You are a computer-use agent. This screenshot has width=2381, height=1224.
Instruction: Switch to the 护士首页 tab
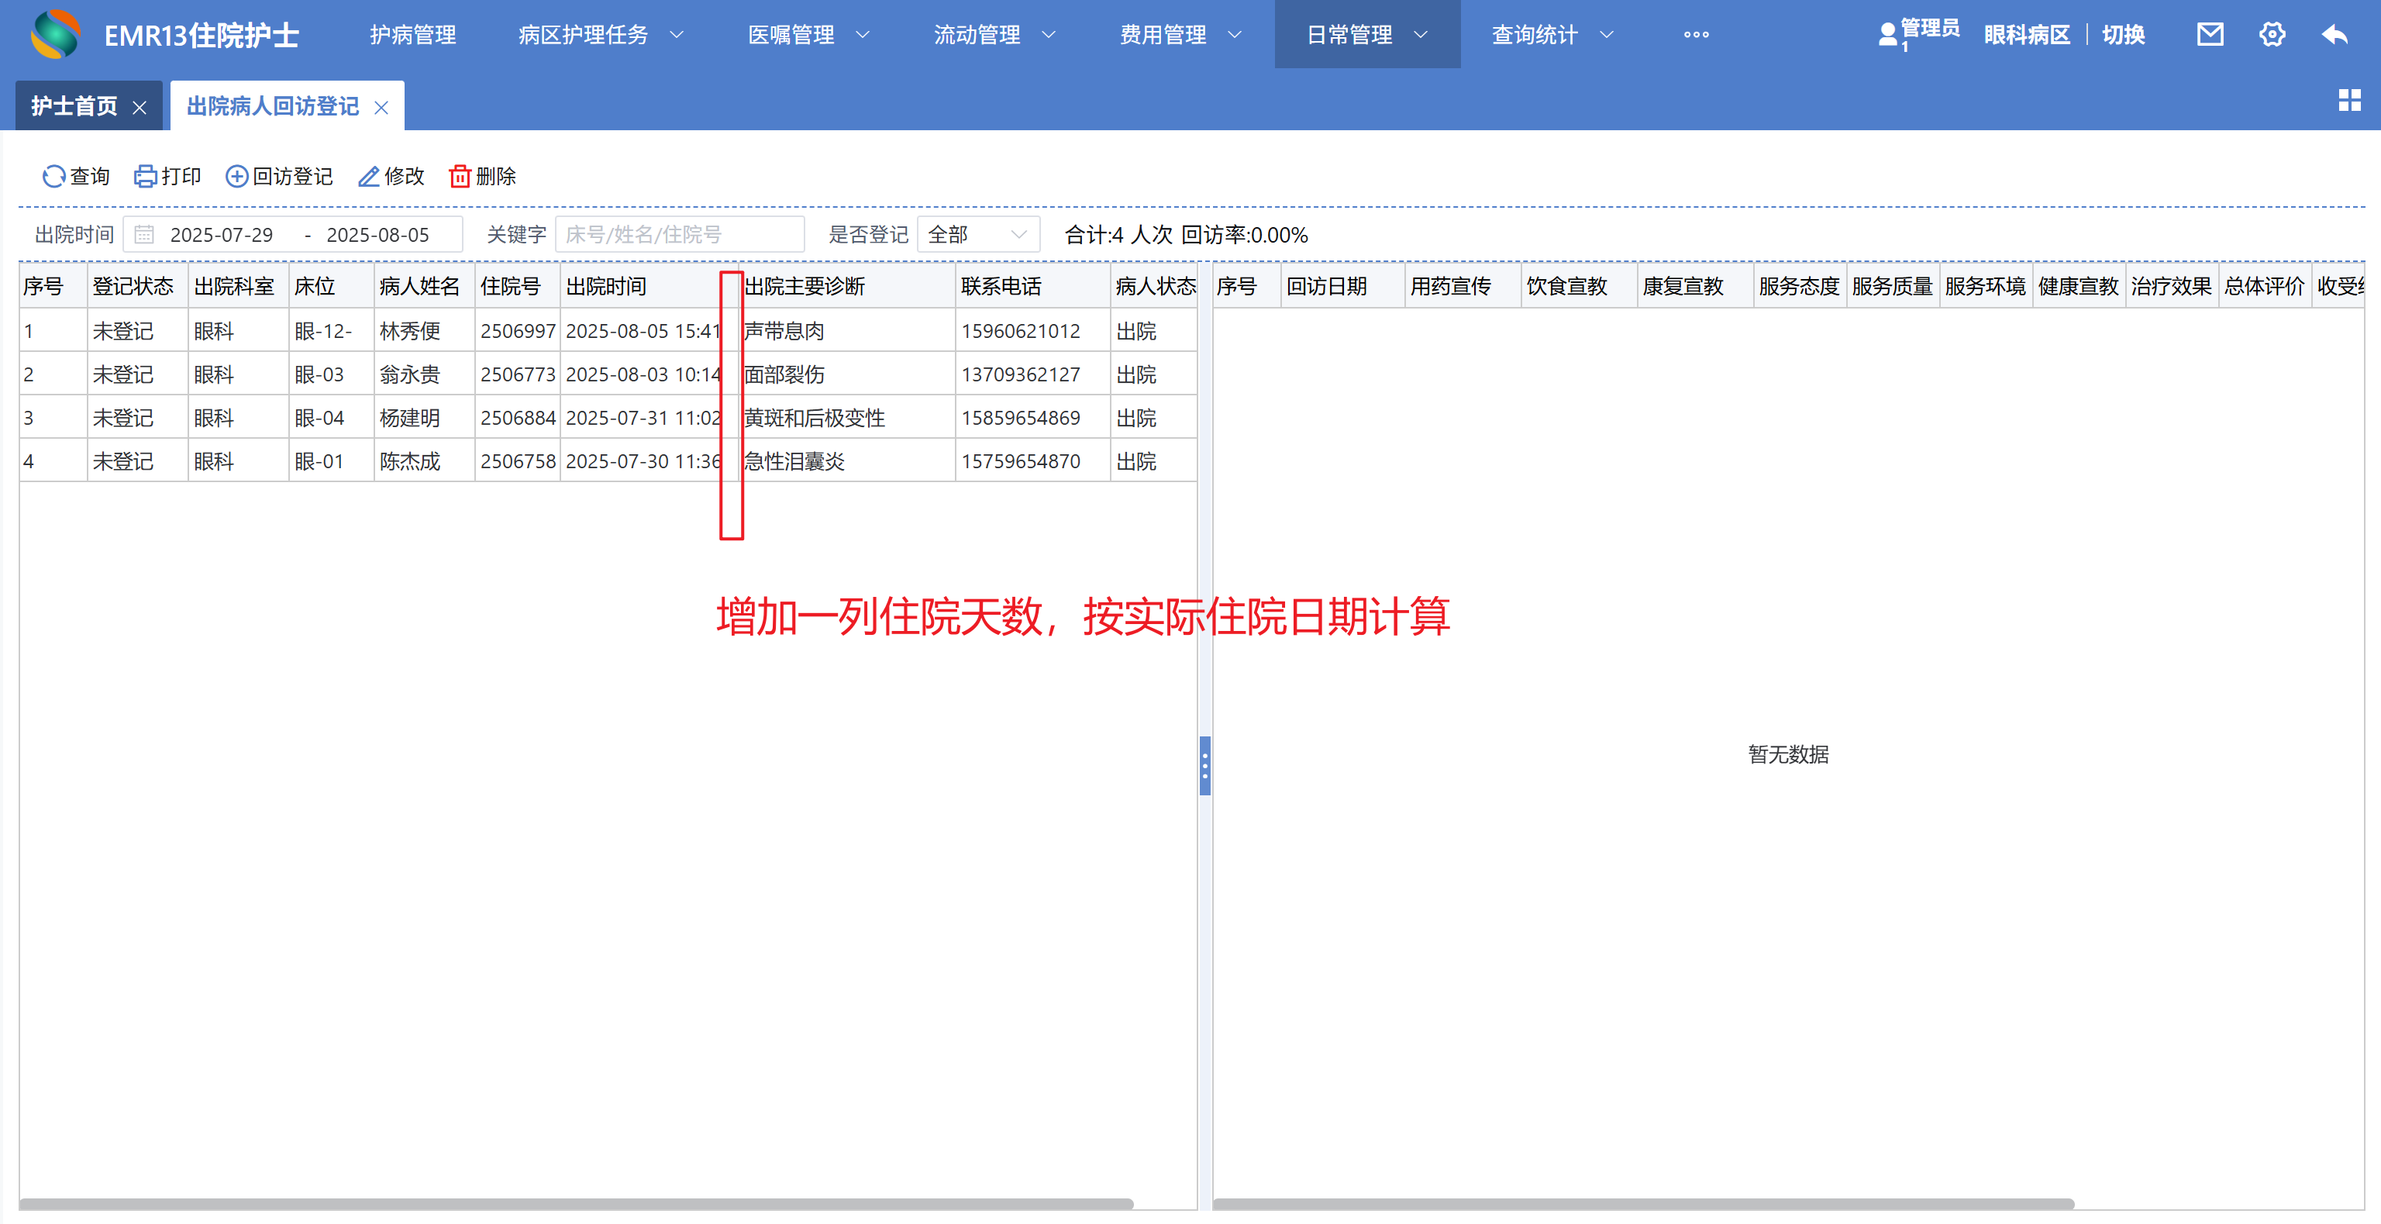pyautogui.click(x=74, y=106)
